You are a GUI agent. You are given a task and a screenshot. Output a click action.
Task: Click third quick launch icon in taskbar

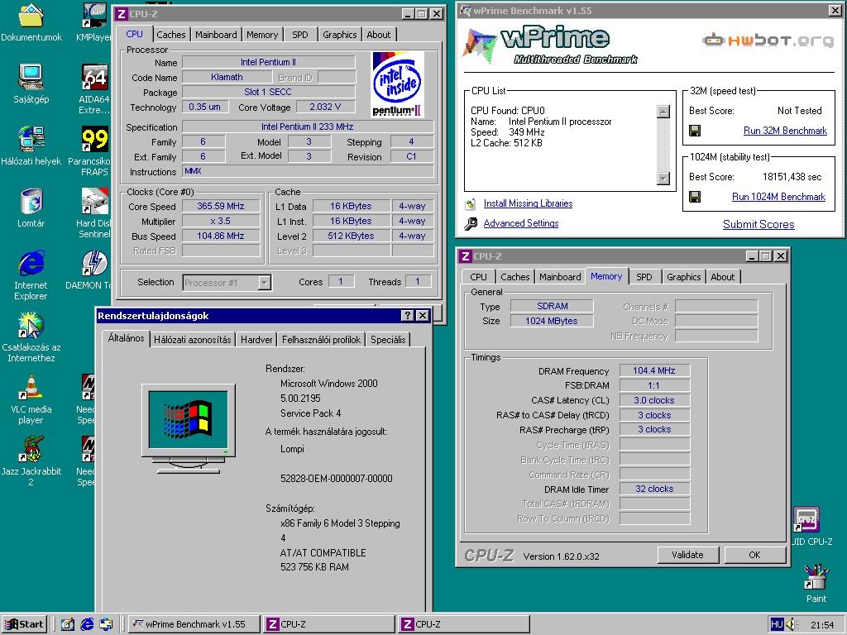106,624
